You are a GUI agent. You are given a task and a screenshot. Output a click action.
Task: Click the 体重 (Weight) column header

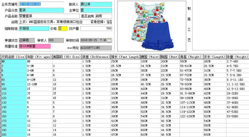coord(238,57)
